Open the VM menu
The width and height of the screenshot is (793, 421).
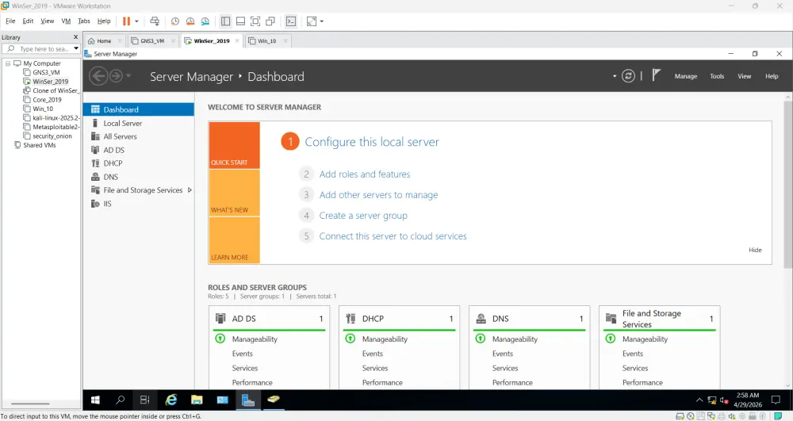click(x=66, y=21)
